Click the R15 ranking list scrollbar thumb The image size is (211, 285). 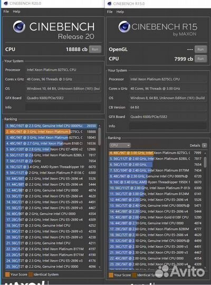tap(205, 162)
